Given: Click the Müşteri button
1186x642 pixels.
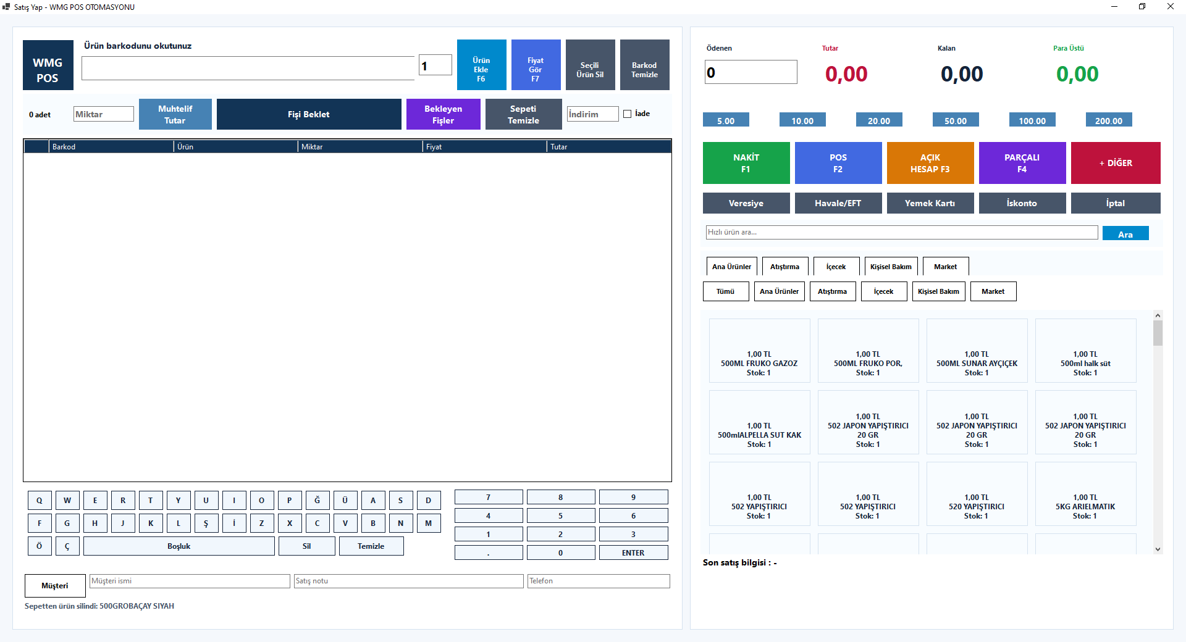Looking at the screenshot, I should 55,585.
